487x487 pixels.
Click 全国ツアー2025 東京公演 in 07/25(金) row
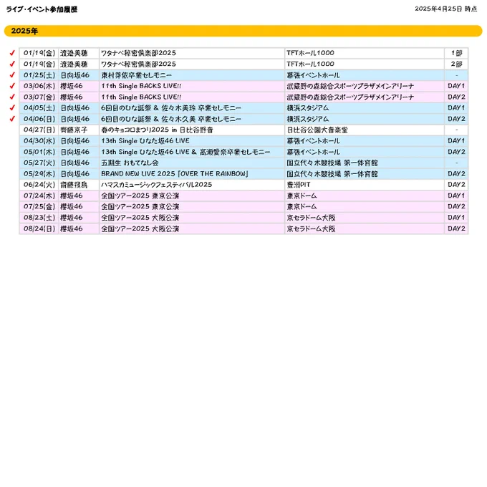[x=140, y=206]
